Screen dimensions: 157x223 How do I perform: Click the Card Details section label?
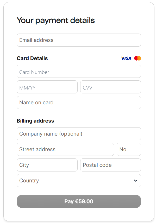[32, 58]
